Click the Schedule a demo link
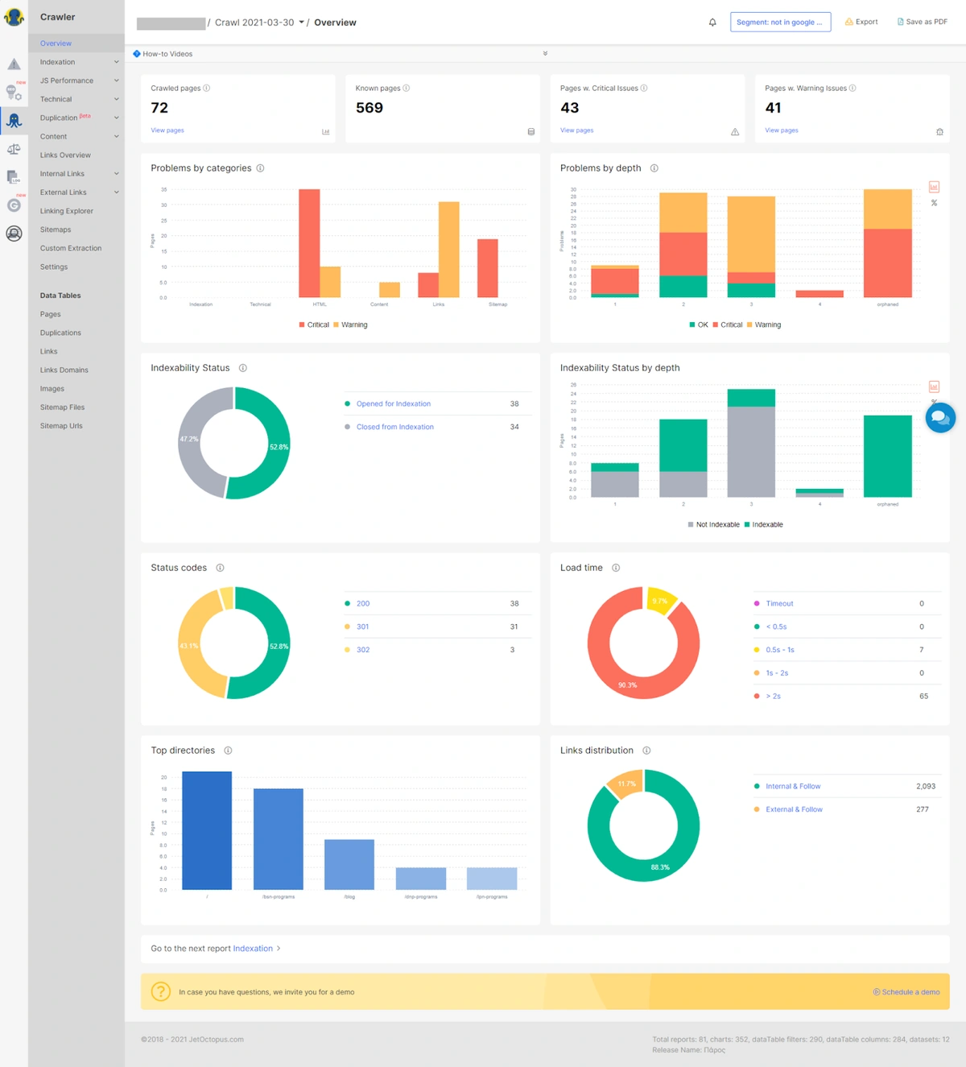 906,991
